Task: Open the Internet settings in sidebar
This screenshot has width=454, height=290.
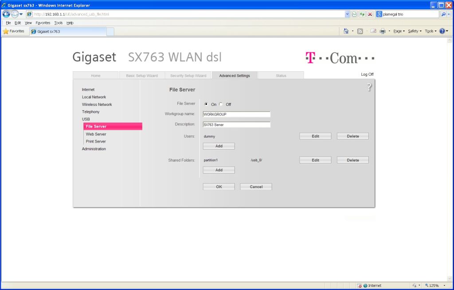Action: pos(88,89)
